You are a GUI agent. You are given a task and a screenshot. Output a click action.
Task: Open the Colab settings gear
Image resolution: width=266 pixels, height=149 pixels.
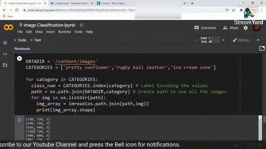pyautogui.click(x=246, y=28)
